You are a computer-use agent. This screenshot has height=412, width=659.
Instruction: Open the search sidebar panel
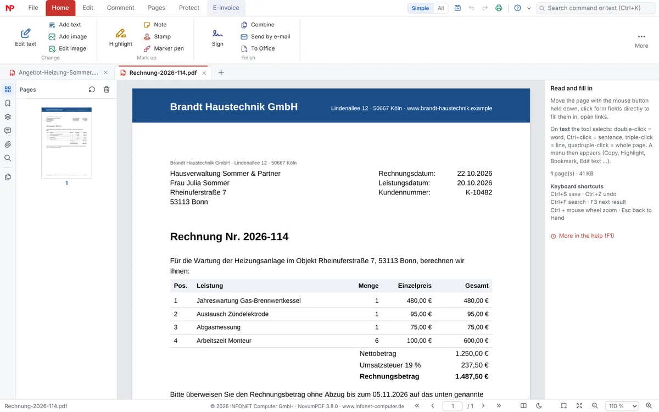click(x=8, y=158)
